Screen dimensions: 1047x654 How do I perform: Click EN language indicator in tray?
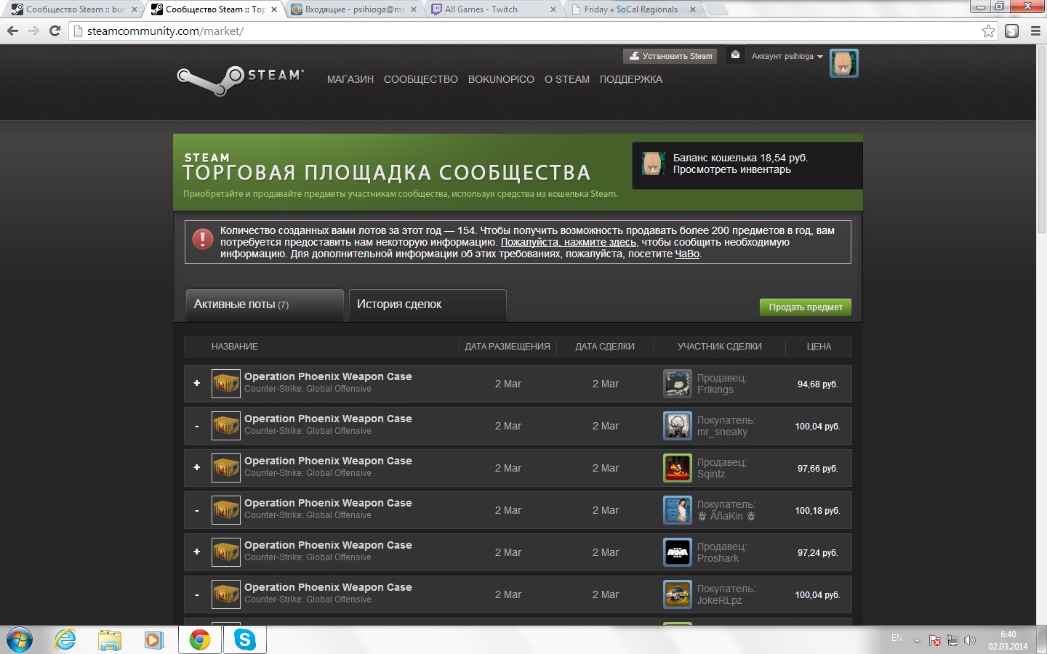click(896, 638)
